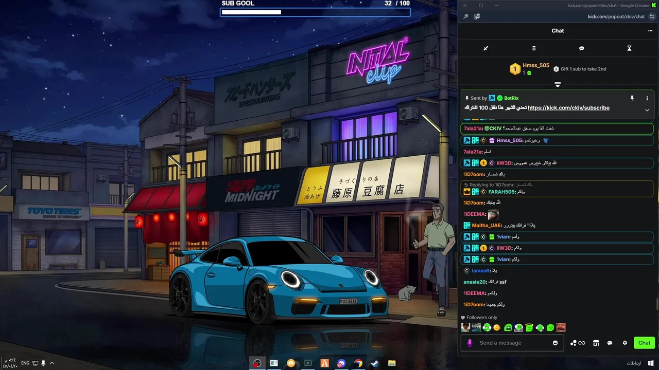Click username anasie20 in chat

[x=475, y=282]
